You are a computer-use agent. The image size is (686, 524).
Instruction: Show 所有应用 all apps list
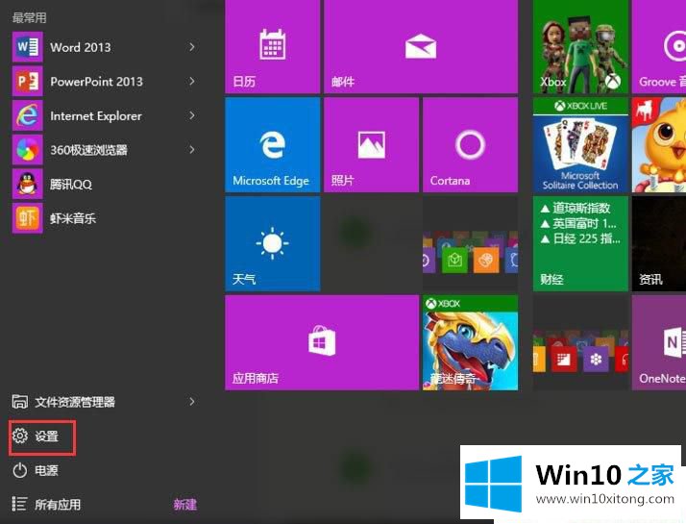click(x=46, y=505)
